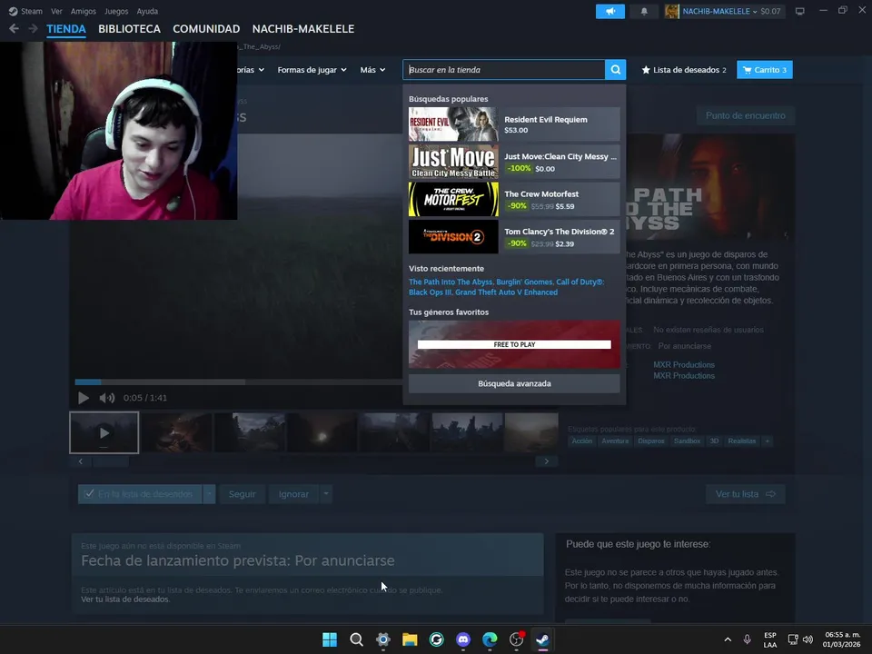
Task: Select Resident Evil Requiem search result
Action: (x=514, y=124)
